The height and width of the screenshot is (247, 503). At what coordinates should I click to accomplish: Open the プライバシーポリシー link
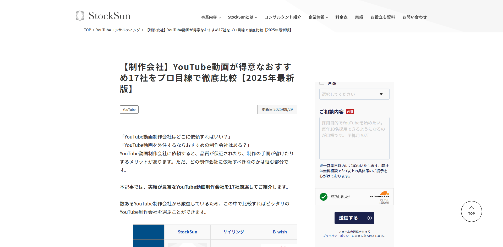click(x=337, y=236)
